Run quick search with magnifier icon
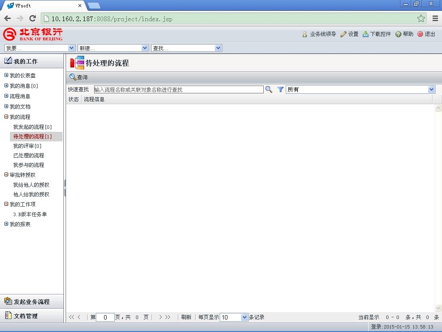 click(x=268, y=89)
